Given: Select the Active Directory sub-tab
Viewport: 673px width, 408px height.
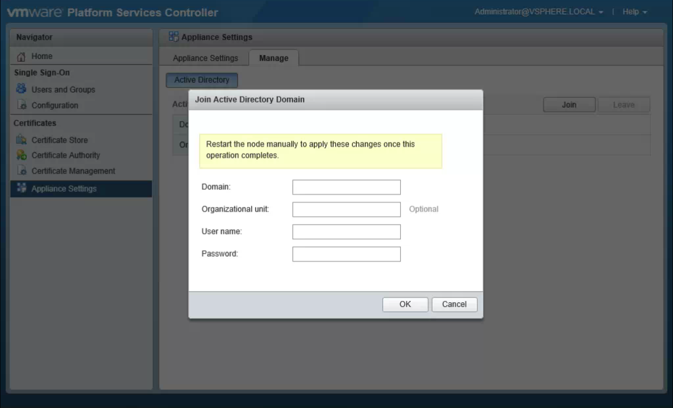Looking at the screenshot, I should [x=202, y=79].
